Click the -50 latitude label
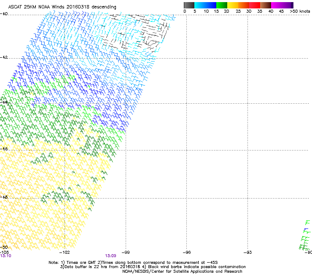Screen dimensions: 312x274 (4, 247)
